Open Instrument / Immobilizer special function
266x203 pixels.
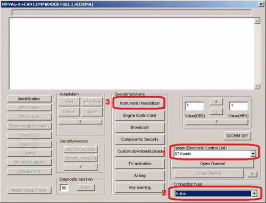[139, 103]
